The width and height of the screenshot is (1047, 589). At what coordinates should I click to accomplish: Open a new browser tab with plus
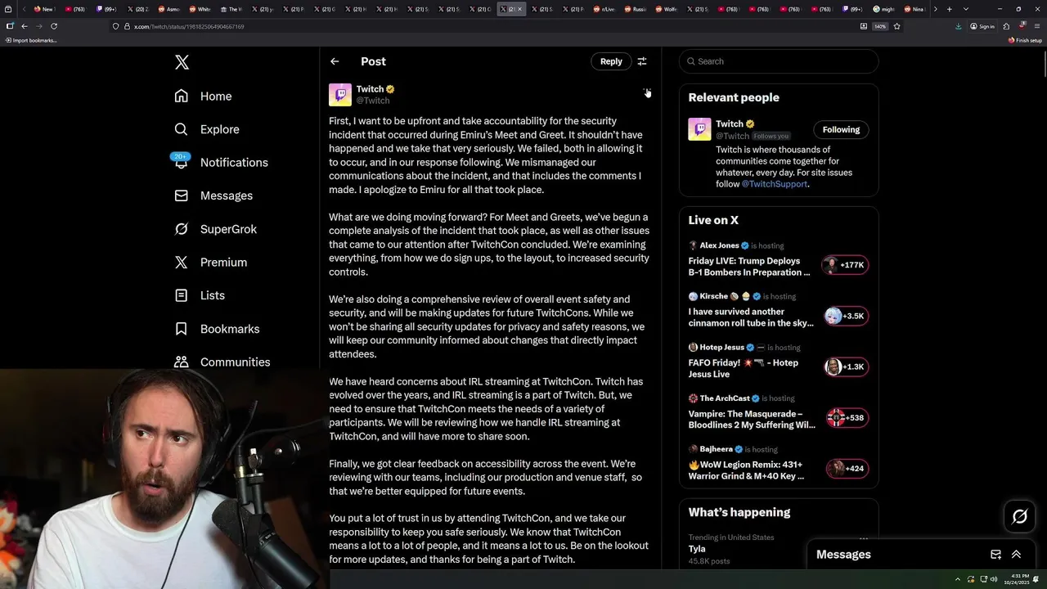tap(949, 9)
